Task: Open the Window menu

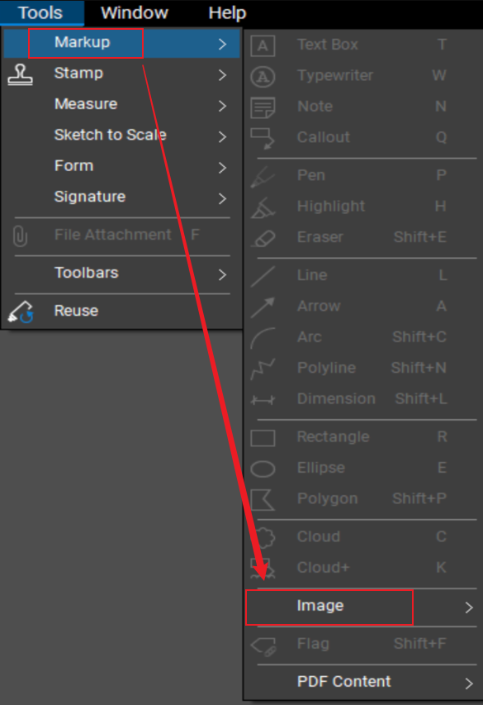Action: tap(134, 12)
